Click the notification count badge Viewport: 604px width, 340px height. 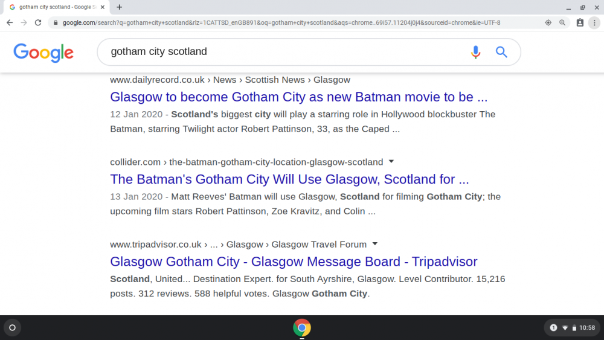(553, 328)
